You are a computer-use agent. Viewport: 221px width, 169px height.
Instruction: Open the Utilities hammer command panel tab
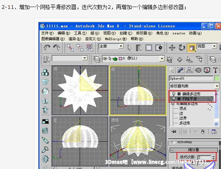(216, 70)
